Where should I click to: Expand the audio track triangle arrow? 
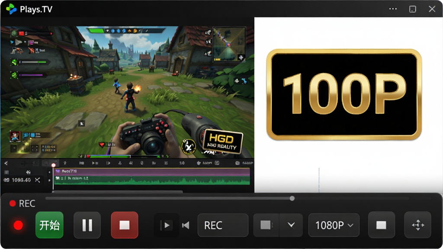[x=50, y=180]
